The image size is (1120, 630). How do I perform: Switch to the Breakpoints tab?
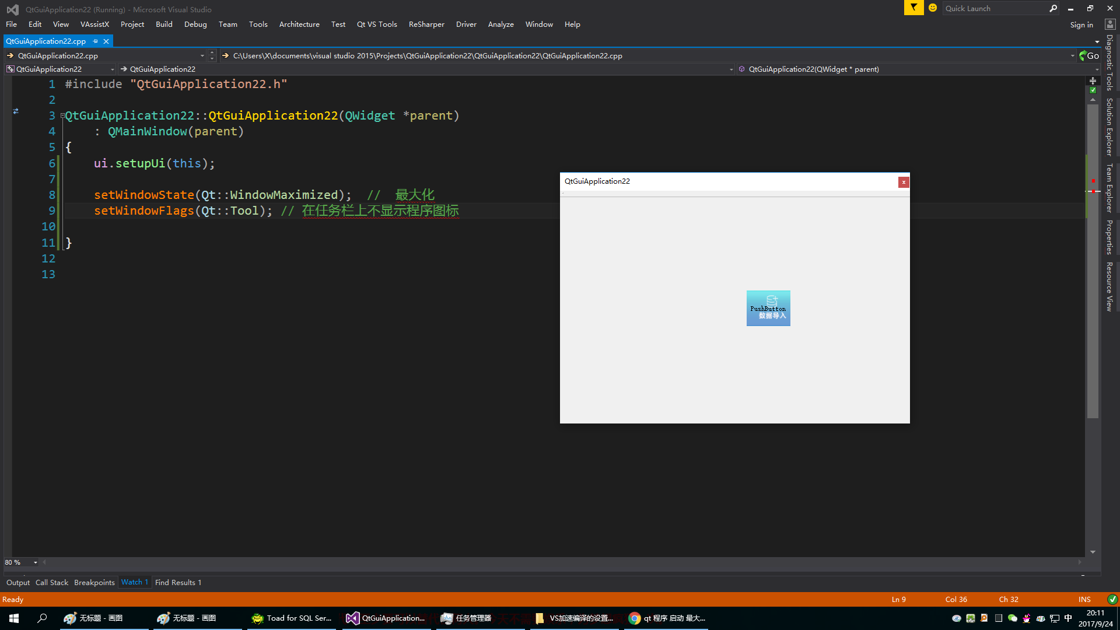point(94,583)
